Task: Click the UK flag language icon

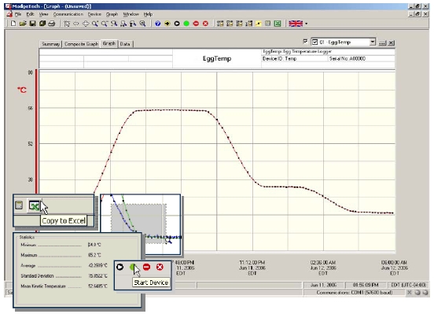Action: click(x=296, y=24)
